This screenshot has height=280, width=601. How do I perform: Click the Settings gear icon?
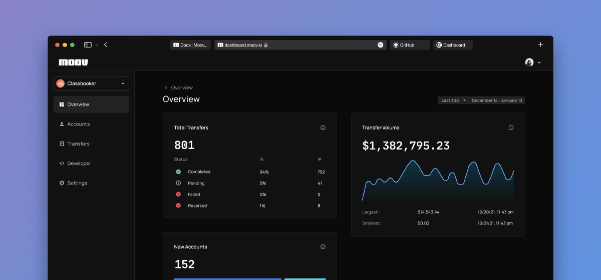[62, 183]
